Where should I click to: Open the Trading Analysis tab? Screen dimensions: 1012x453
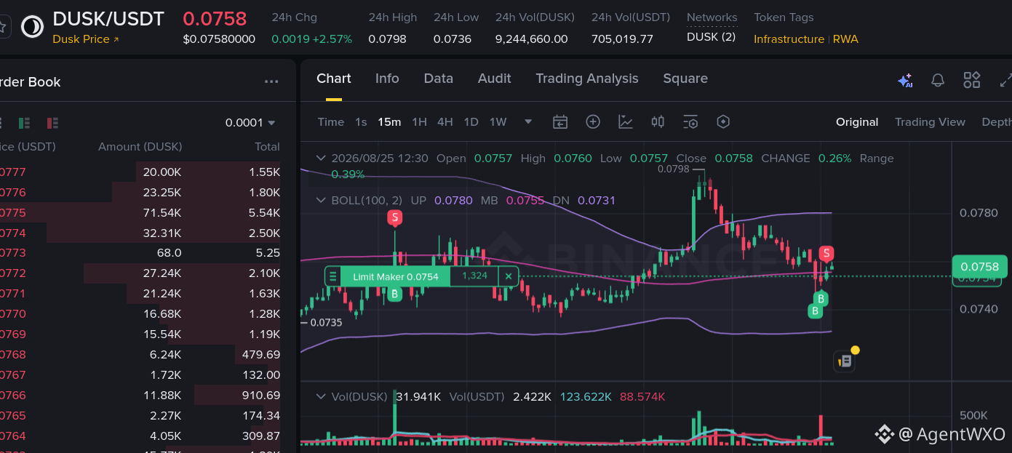tap(587, 79)
